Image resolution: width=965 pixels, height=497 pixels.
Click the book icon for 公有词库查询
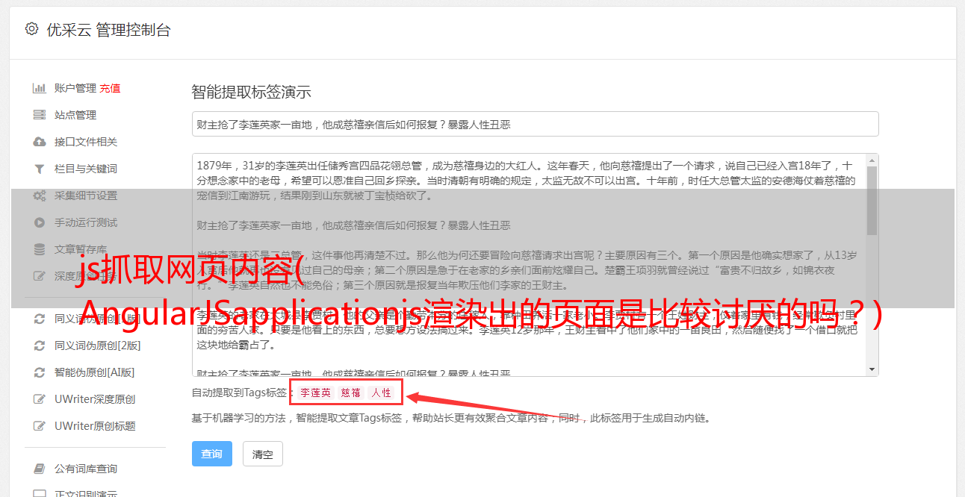click(x=40, y=469)
